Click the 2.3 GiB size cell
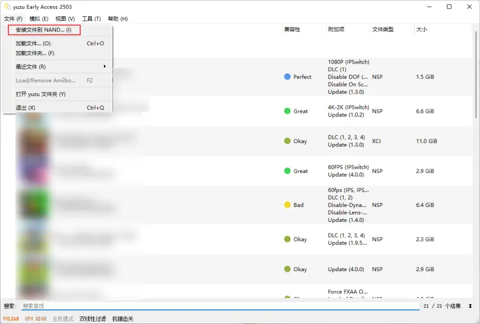480x324 pixels. [425, 240]
